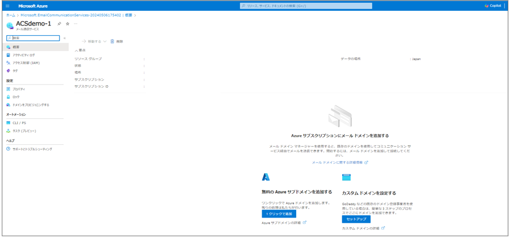Click the ACSdemo-1 email service resource icon
The width and height of the screenshot is (509, 238).
click(x=10, y=26)
